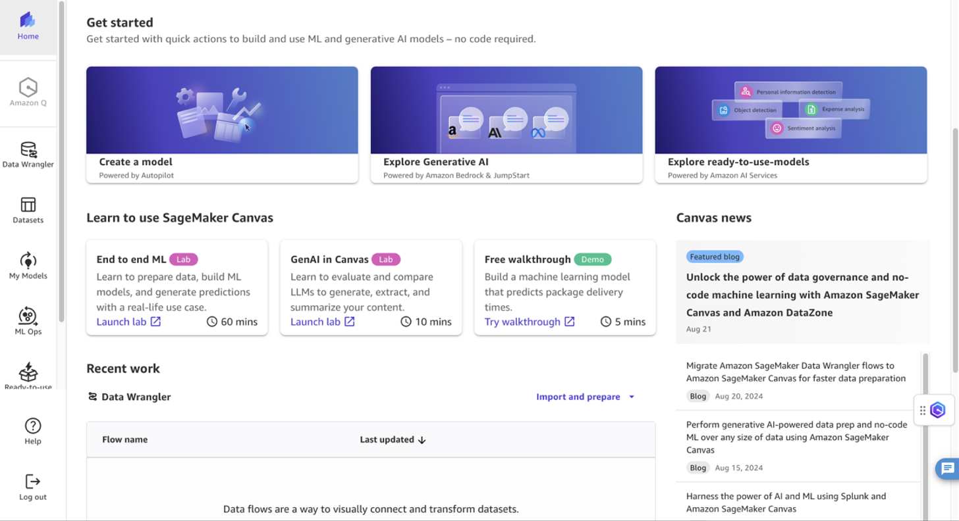Open the Create a model card
Viewport: 959px width, 521px height.
pos(222,124)
